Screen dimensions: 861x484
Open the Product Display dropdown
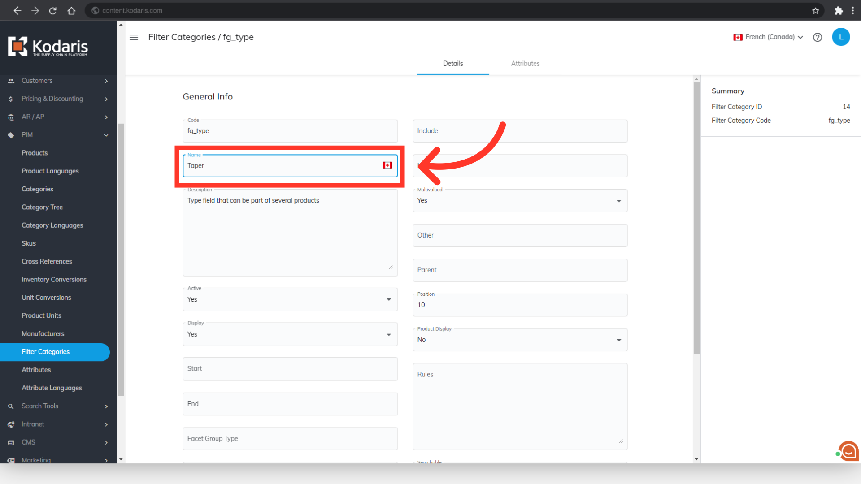[519, 340]
